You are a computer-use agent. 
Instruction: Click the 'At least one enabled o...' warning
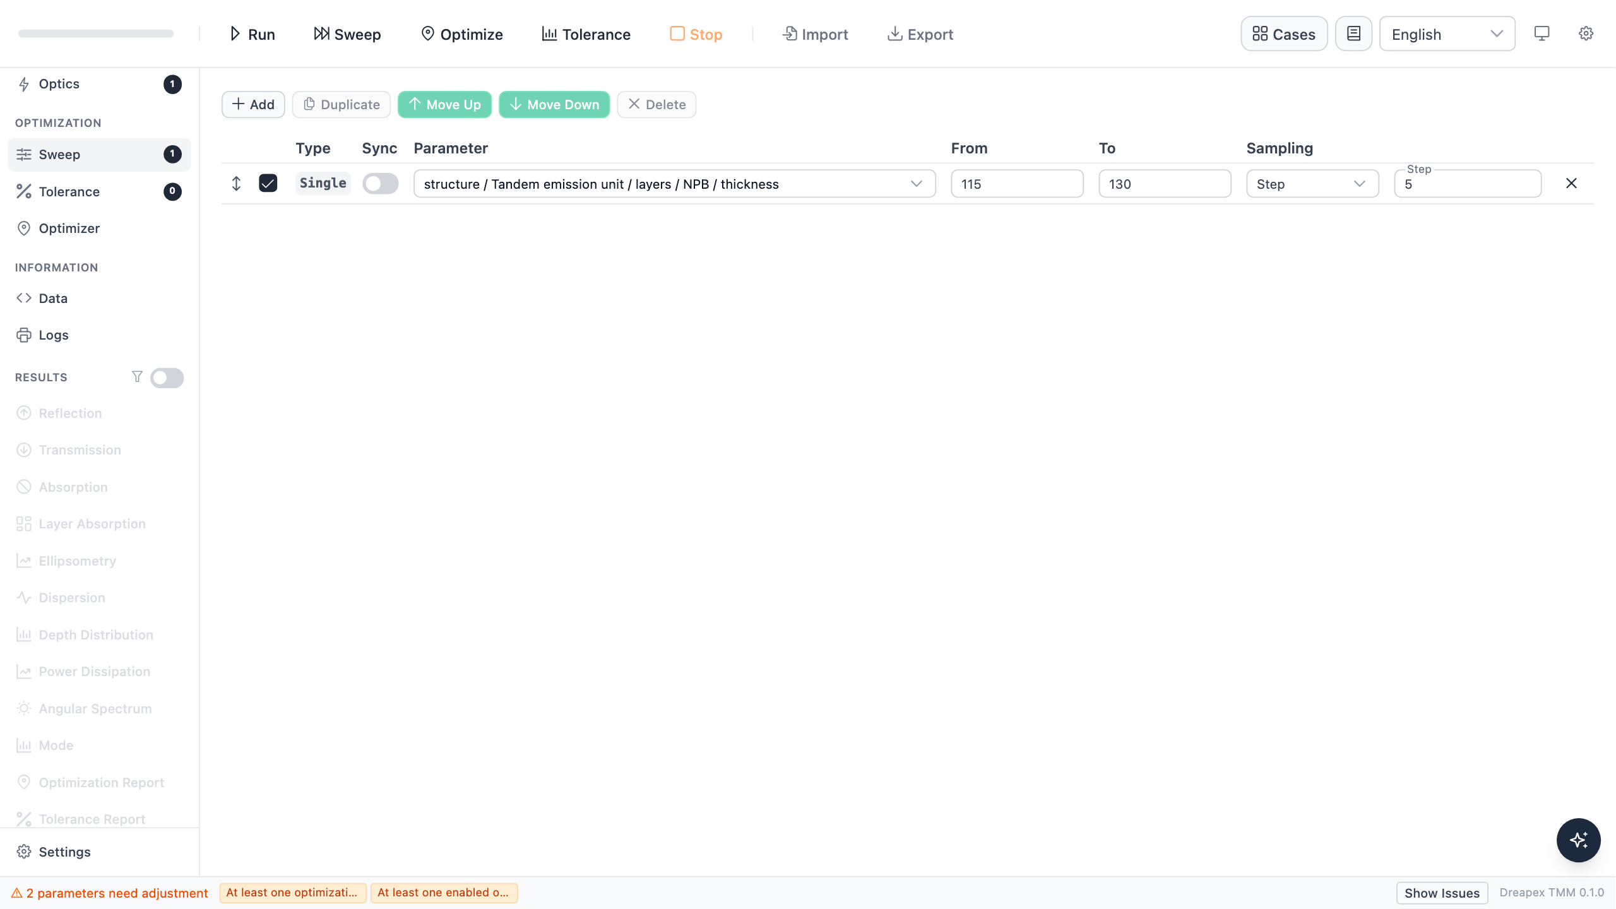(x=444, y=893)
